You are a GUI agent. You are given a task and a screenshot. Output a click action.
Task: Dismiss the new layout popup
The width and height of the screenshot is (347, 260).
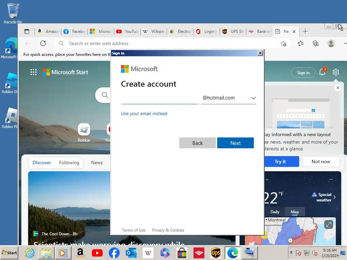click(338, 88)
